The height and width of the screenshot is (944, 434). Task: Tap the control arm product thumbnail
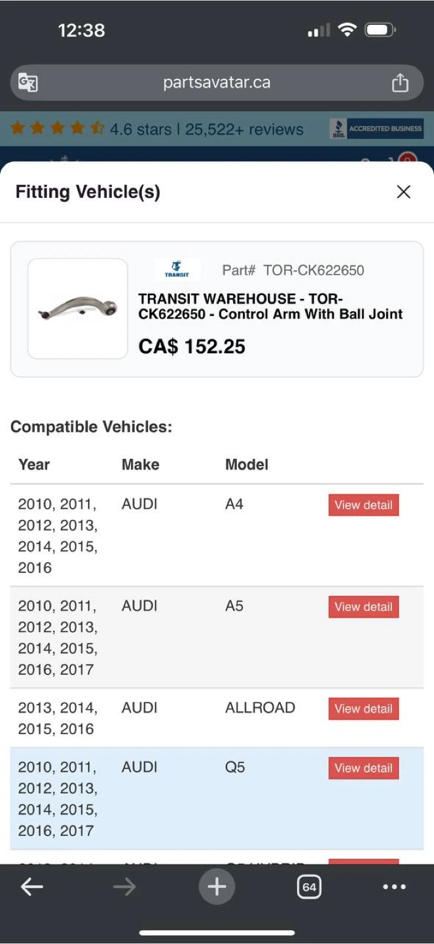click(x=78, y=309)
